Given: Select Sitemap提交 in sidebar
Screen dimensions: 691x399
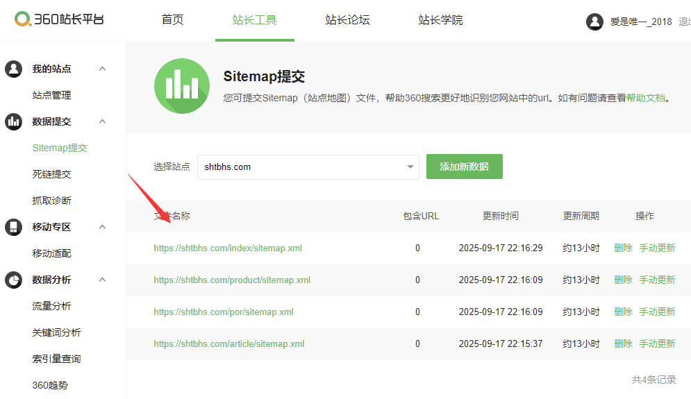Looking at the screenshot, I should tap(60, 148).
